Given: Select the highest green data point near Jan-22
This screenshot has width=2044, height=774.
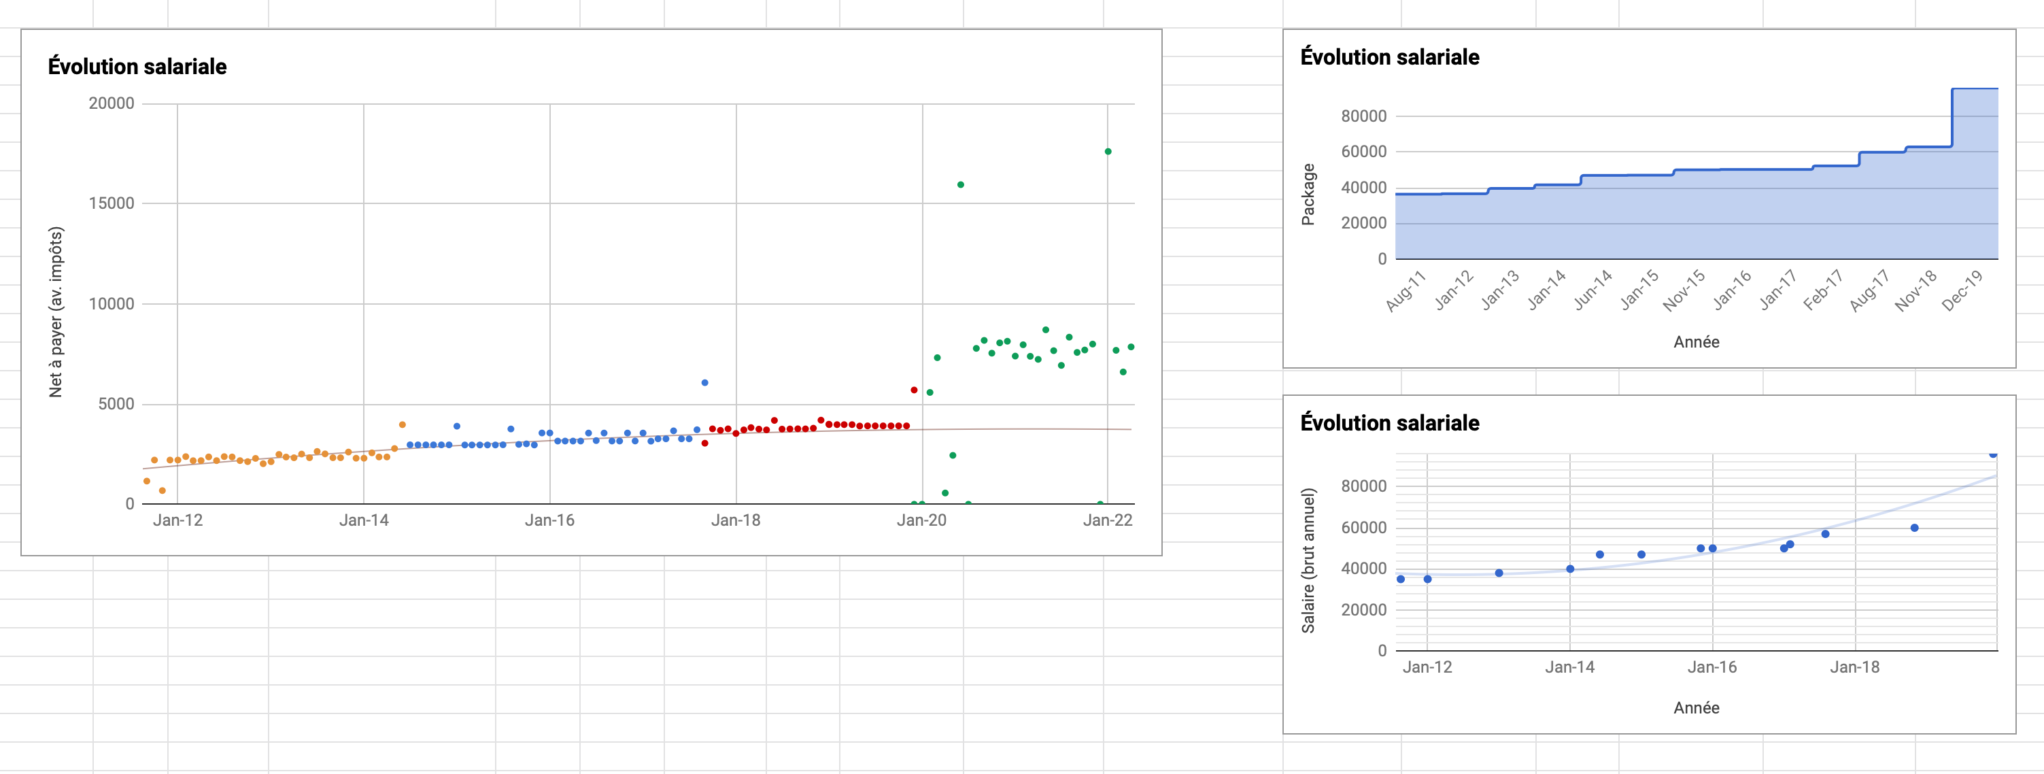Looking at the screenshot, I should click(1108, 152).
